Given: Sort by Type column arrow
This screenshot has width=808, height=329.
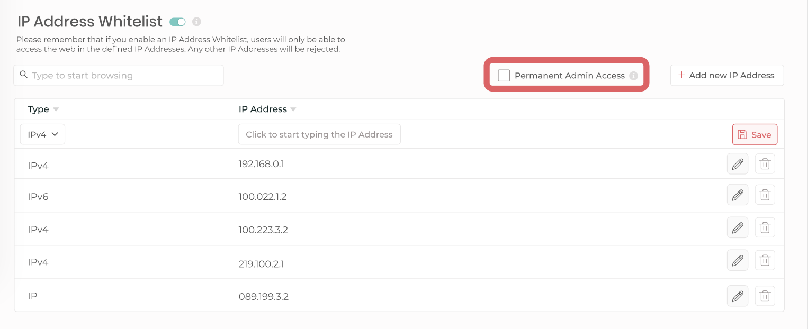Looking at the screenshot, I should [x=56, y=109].
